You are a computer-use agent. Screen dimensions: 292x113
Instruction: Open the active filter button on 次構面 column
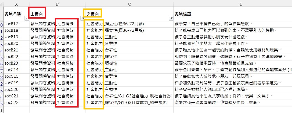click(171, 18)
